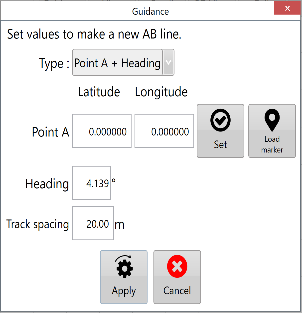Click the Track spacing label
Screen dimensions: 302x313
pos(38,224)
